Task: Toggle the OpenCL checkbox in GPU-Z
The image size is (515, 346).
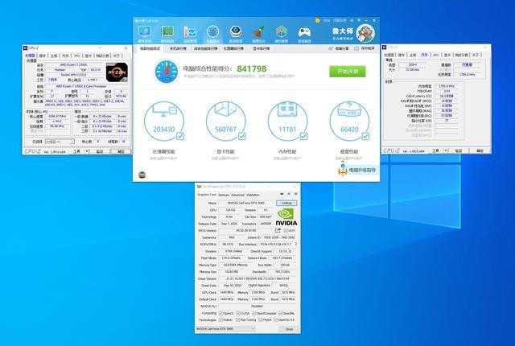Action: coord(220,313)
